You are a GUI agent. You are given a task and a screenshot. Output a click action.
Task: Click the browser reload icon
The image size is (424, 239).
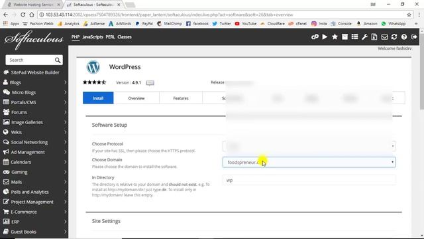point(23,15)
